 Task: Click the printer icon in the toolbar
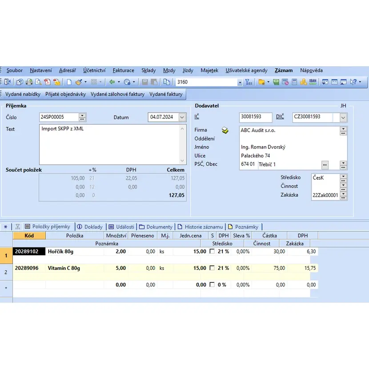click(29, 82)
